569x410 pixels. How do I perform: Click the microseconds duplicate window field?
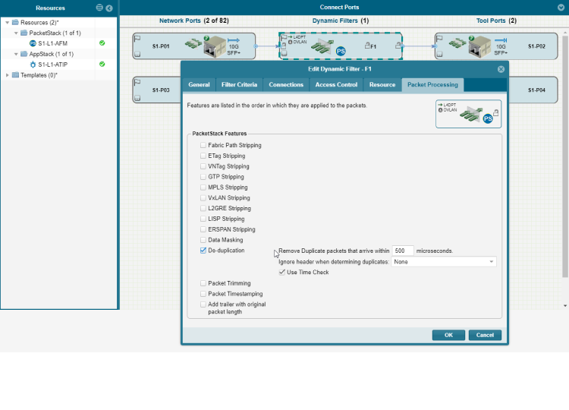coord(403,251)
